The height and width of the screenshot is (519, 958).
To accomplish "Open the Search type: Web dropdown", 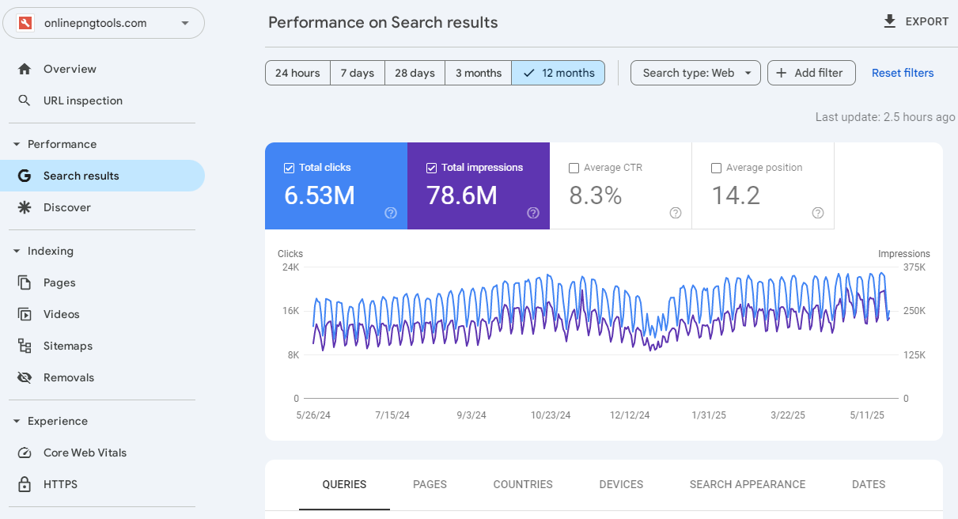I will click(695, 73).
